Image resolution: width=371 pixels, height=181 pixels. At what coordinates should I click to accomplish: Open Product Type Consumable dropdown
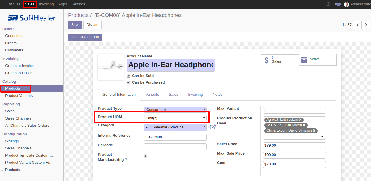[x=175, y=109]
